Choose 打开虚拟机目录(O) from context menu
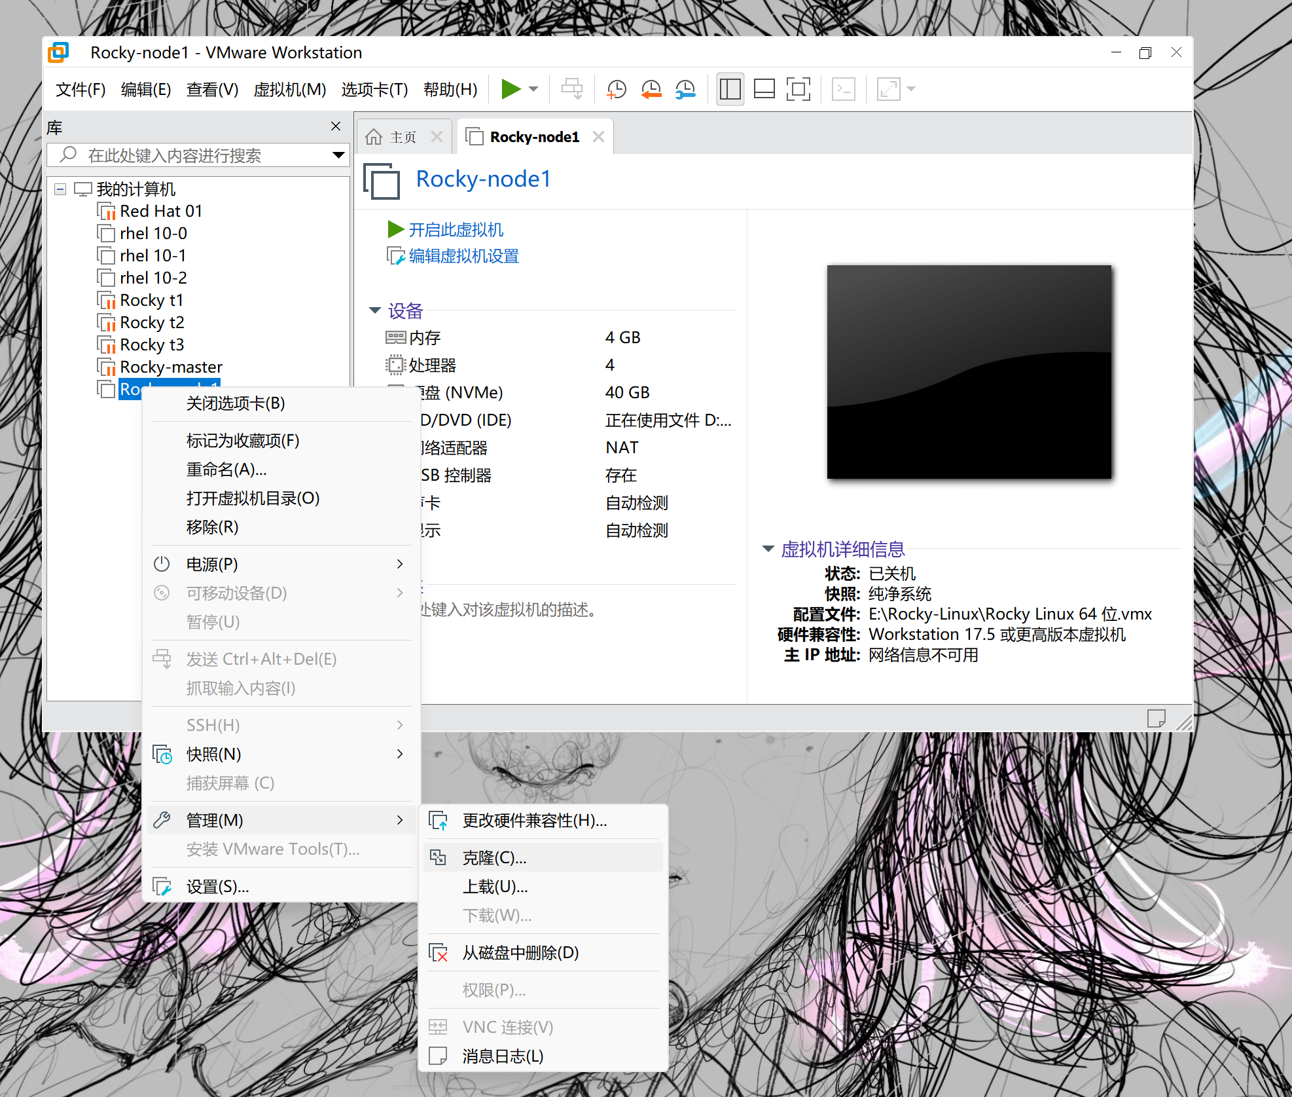 point(281,498)
